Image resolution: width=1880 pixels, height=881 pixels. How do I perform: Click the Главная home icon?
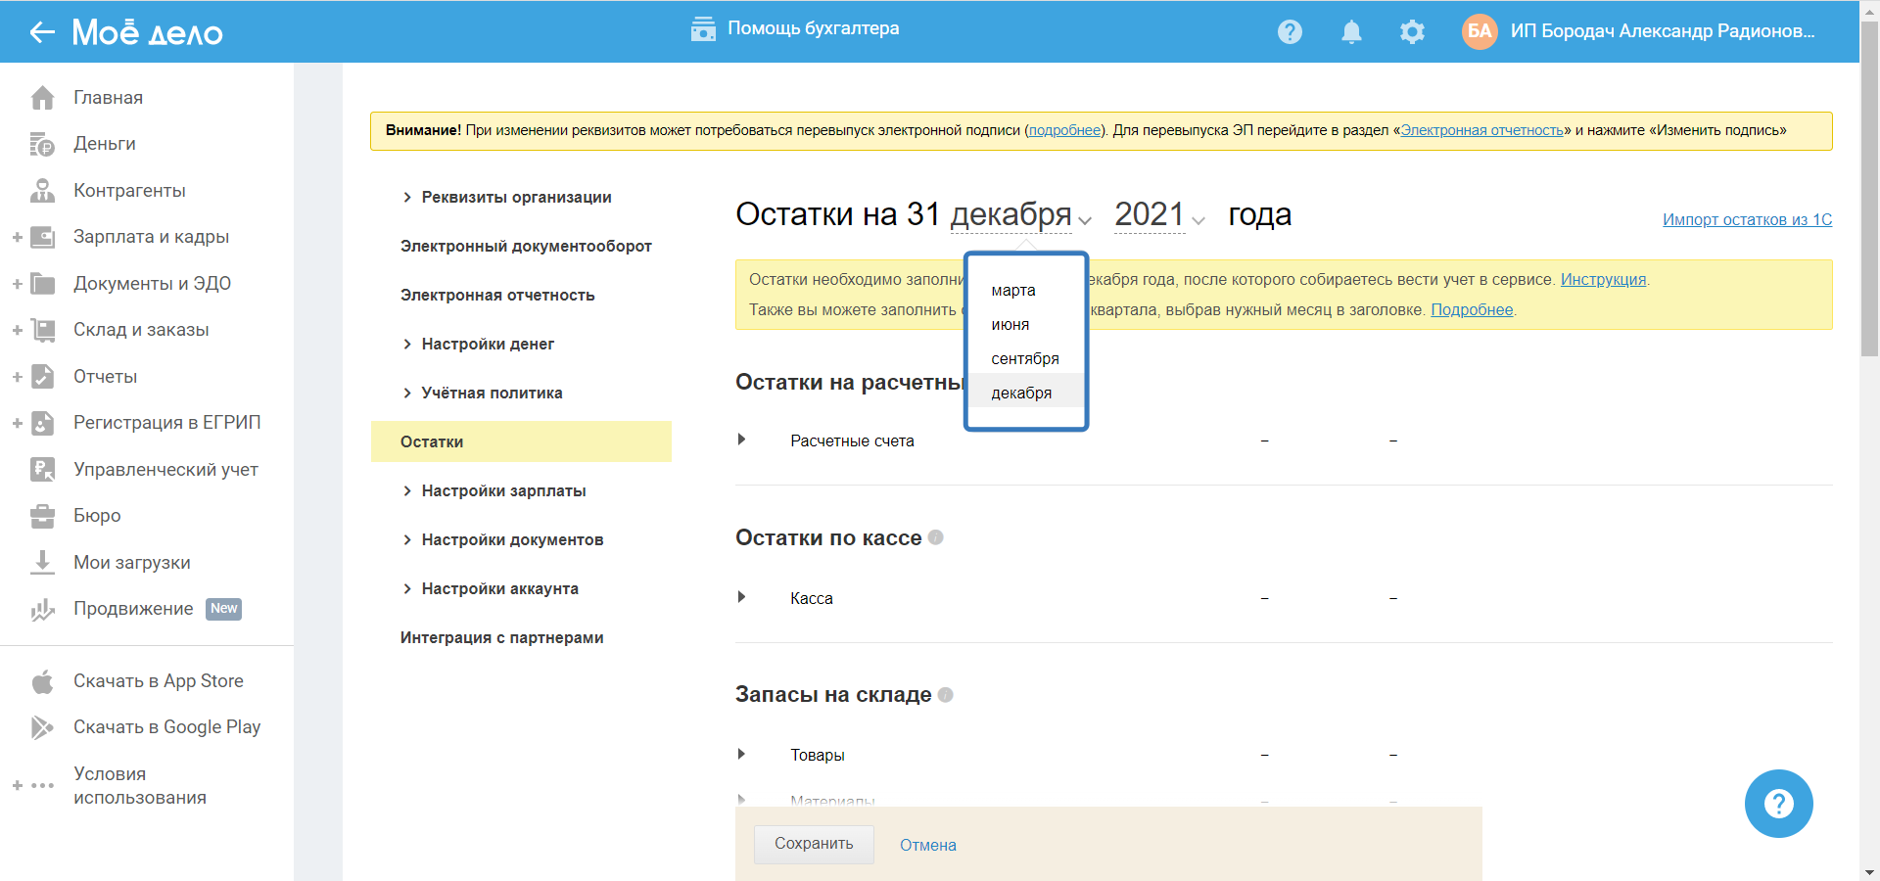(42, 98)
